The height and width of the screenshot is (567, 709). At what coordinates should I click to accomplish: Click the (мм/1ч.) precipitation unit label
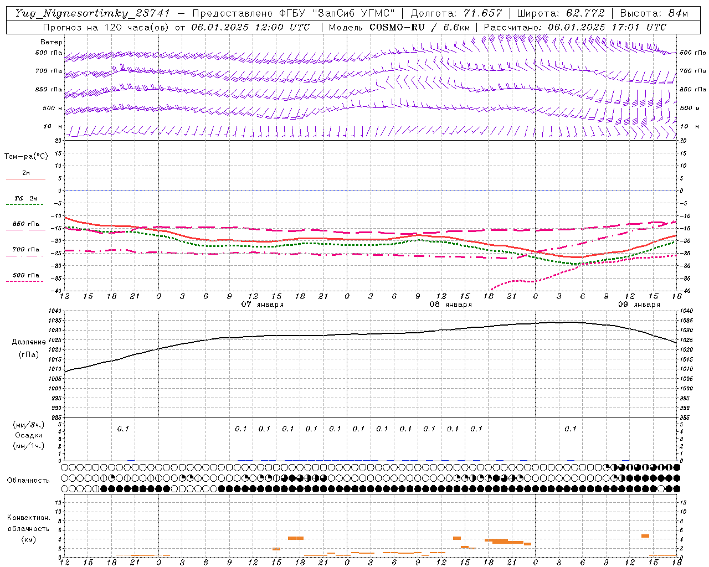click(x=29, y=446)
